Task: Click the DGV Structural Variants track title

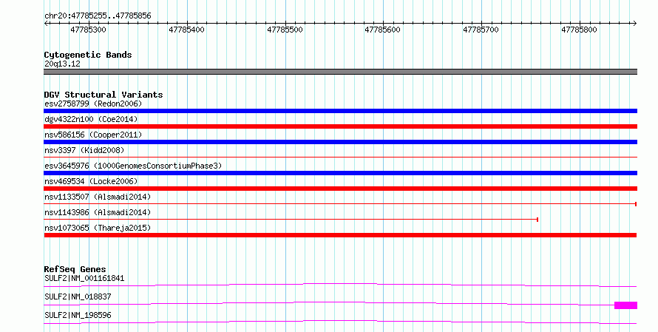Action: [104, 95]
